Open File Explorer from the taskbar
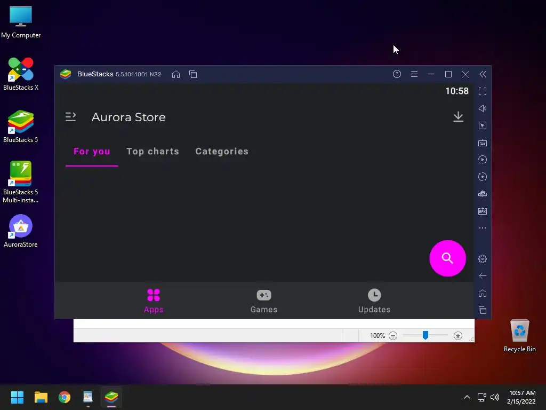This screenshot has height=410, width=546. tap(41, 397)
